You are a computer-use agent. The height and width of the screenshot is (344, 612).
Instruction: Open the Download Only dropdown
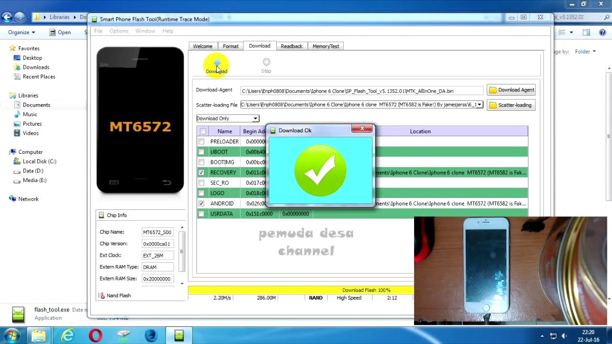pos(228,118)
